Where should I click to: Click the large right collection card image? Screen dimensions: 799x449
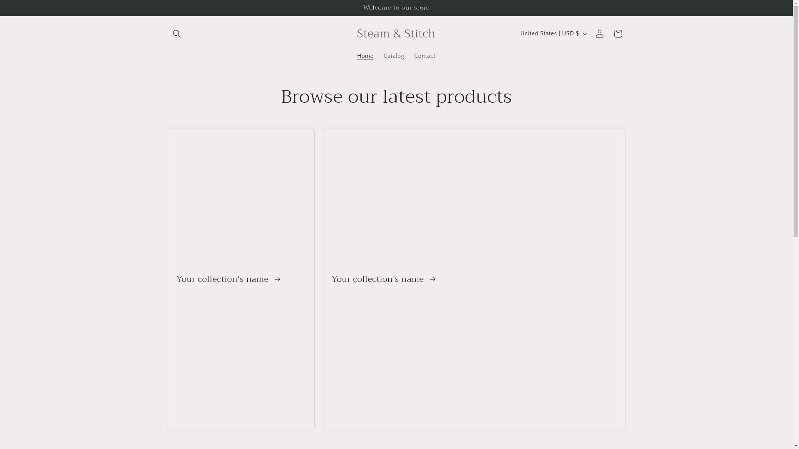click(x=474, y=195)
